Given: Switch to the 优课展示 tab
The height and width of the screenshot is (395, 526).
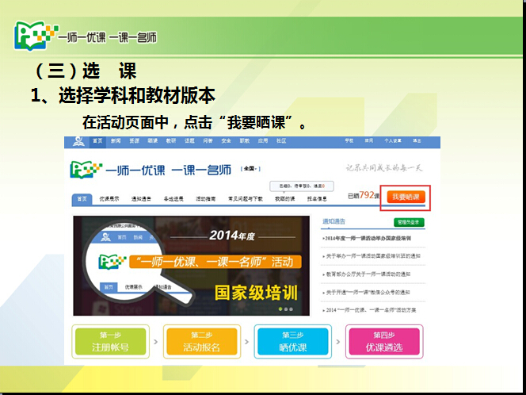Looking at the screenshot, I should (109, 199).
